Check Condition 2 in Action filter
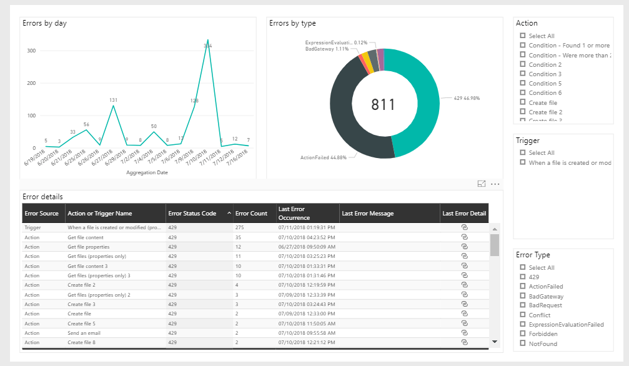Image resolution: width=629 pixels, height=366 pixels. click(523, 64)
